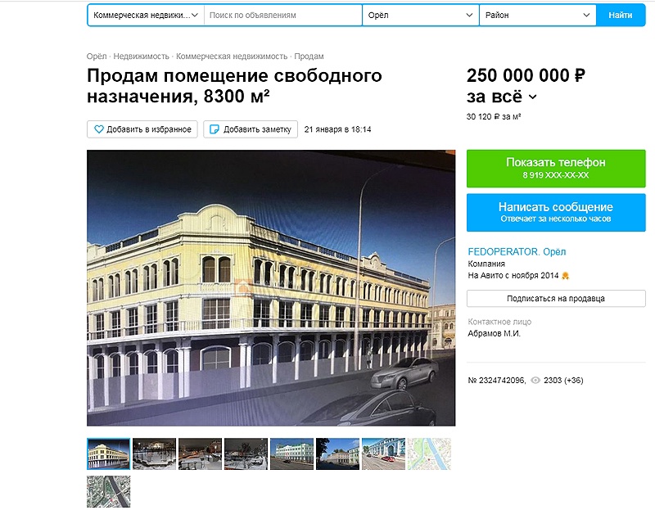Open the FEDOPERATOR. Орёл seller link

517,252
